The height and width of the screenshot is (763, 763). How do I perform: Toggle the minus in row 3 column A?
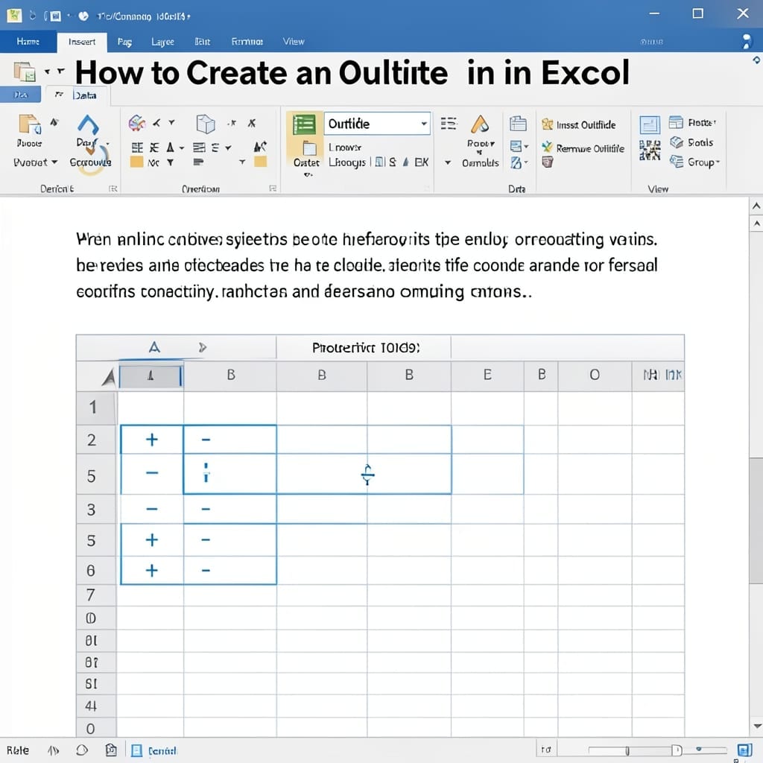(x=152, y=509)
